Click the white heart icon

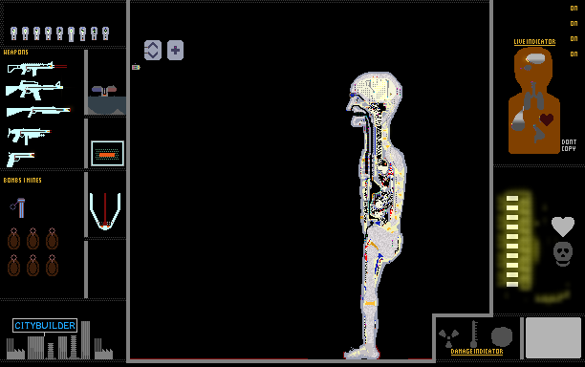pos(563,227)
